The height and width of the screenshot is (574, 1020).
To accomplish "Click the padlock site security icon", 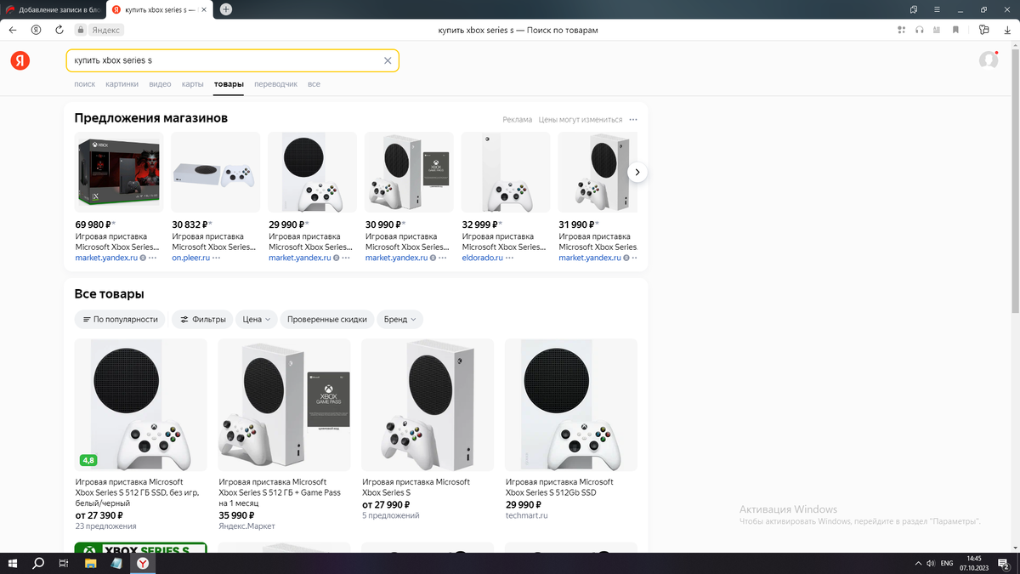I will [x=82, y=30].
